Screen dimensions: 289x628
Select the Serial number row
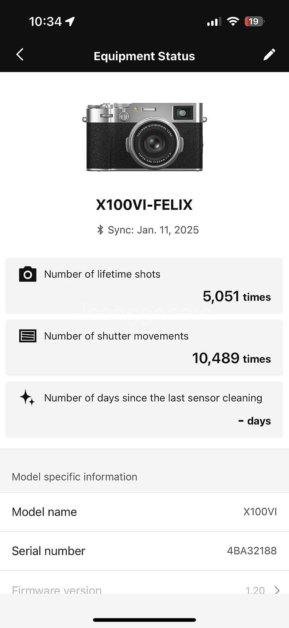144,551
